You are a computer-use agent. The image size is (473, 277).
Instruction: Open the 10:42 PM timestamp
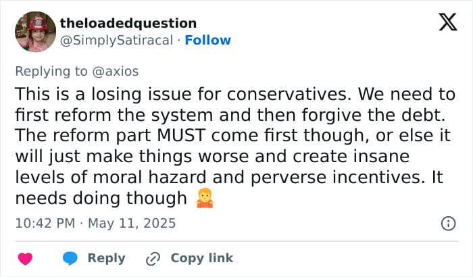click(45, 224)
